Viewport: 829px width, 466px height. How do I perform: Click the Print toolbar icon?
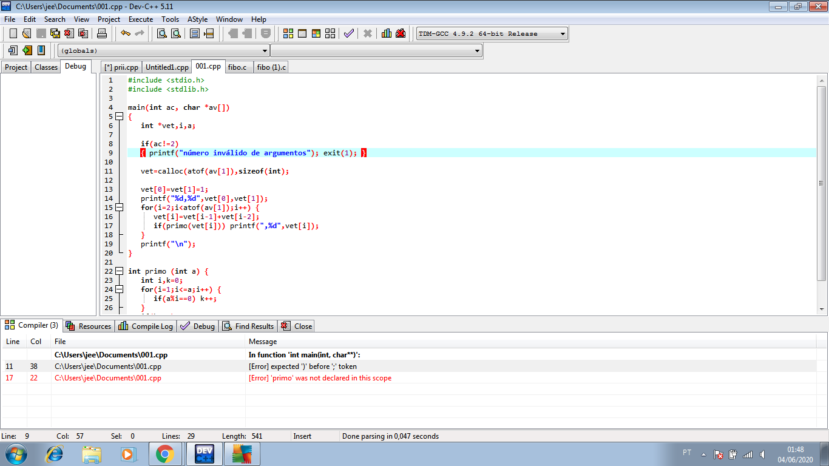pyautogui.click(x=102, y=33)
